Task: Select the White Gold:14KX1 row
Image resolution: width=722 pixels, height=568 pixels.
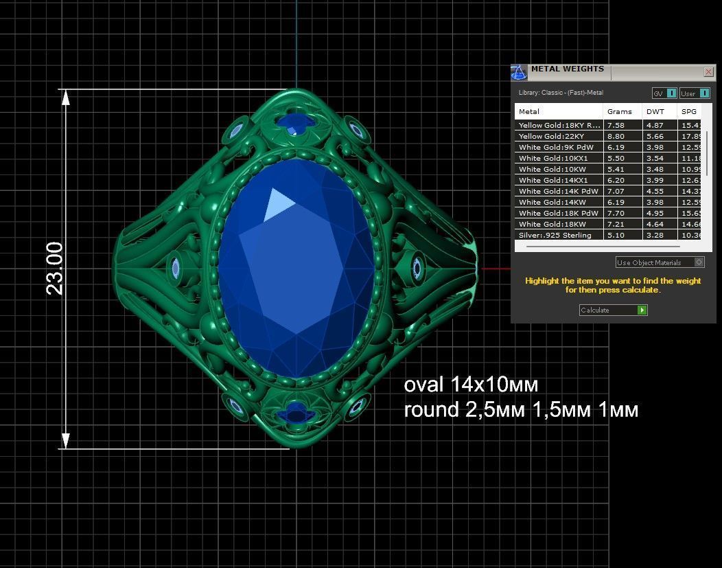Action: tap(608, 180)
